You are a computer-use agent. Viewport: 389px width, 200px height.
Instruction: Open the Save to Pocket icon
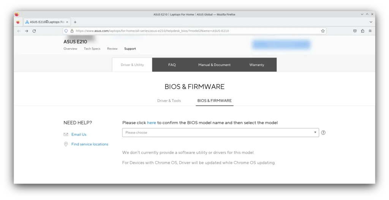355,31
